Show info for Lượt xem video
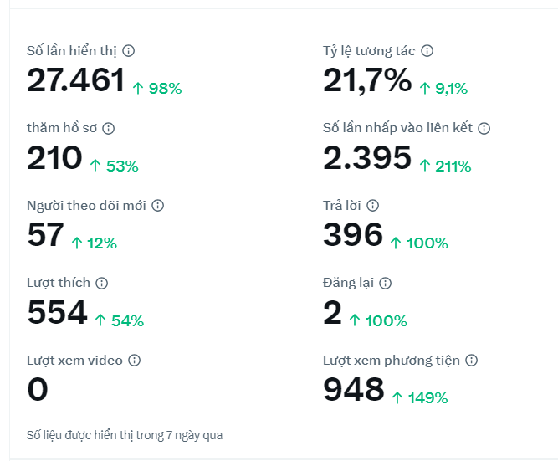The height and width of the screenshot is (461, 558). pyautogui.click(x=134, y=361)
